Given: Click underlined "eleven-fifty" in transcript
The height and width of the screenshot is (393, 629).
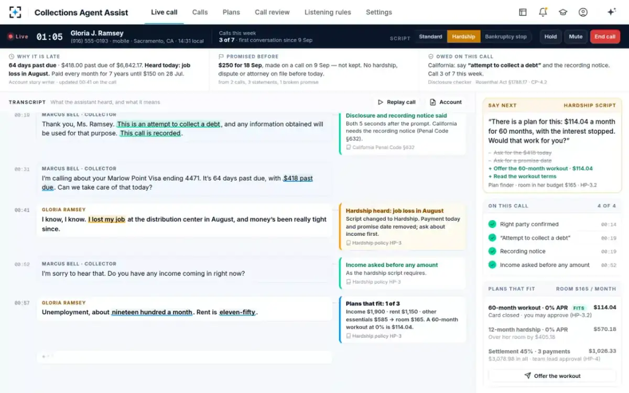Looking at the screenshot, I should coord(237,312).
